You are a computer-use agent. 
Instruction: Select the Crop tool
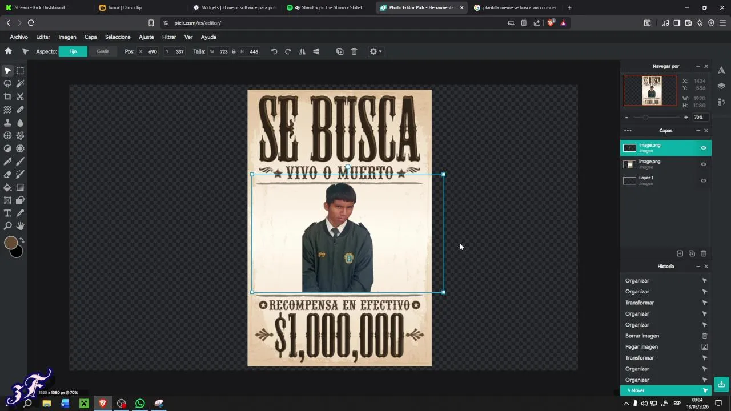[7, 96]
